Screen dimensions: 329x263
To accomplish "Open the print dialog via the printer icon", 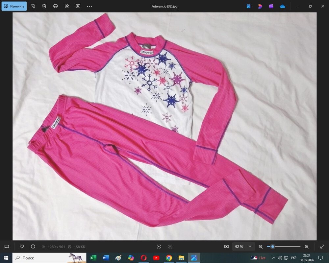I will pyautogui.click(x=55, y=6).
